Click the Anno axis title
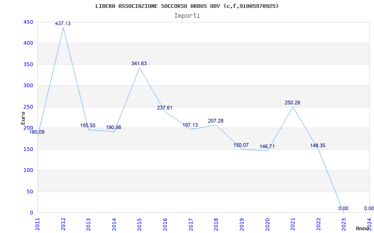 pos(363,228)
